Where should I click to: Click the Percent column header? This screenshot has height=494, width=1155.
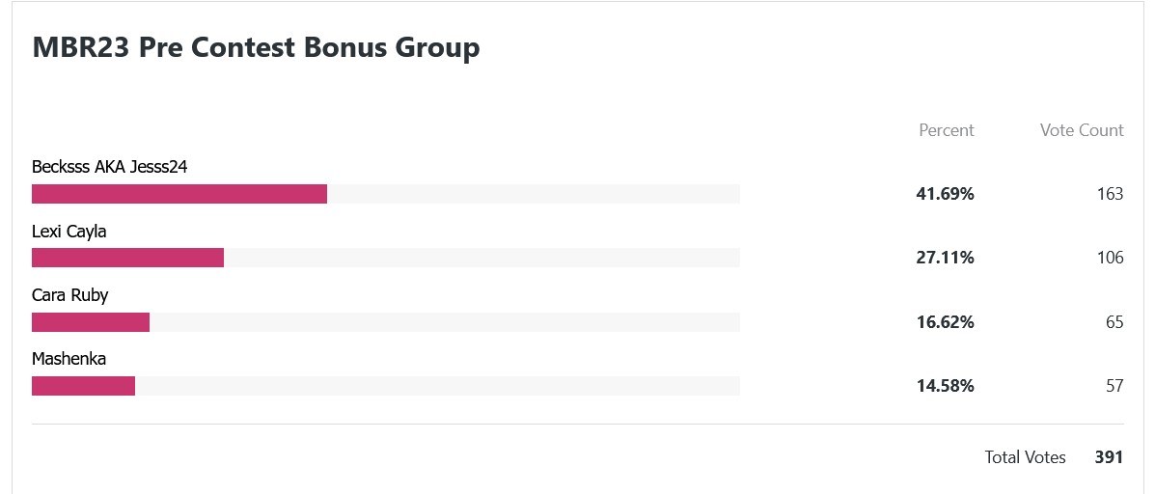click(947, 130)
